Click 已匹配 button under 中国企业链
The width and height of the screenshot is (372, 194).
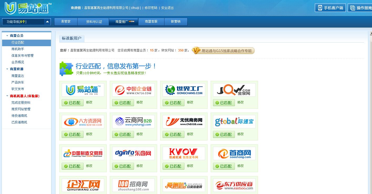(123, 103)
